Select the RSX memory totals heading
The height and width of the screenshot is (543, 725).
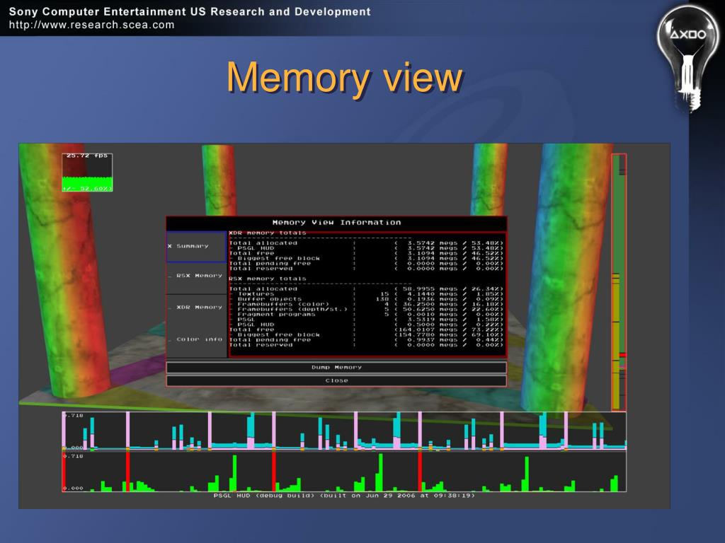click(267, 279)
